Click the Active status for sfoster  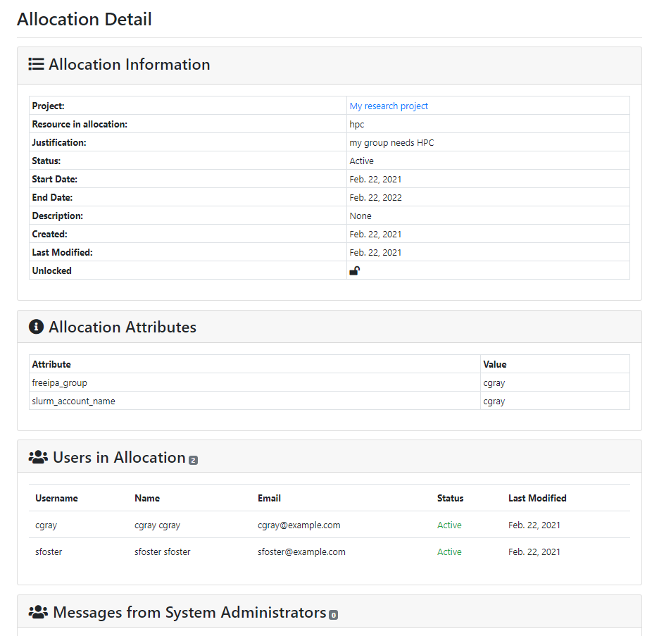click(x=449, y=551)
